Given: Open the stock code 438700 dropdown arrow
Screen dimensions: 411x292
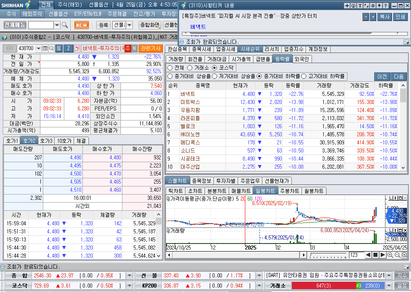Looking at the screenshot, I should (38, 48).
